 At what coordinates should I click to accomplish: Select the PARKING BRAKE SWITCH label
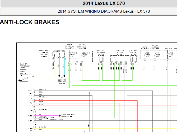[x=23, y=72]
